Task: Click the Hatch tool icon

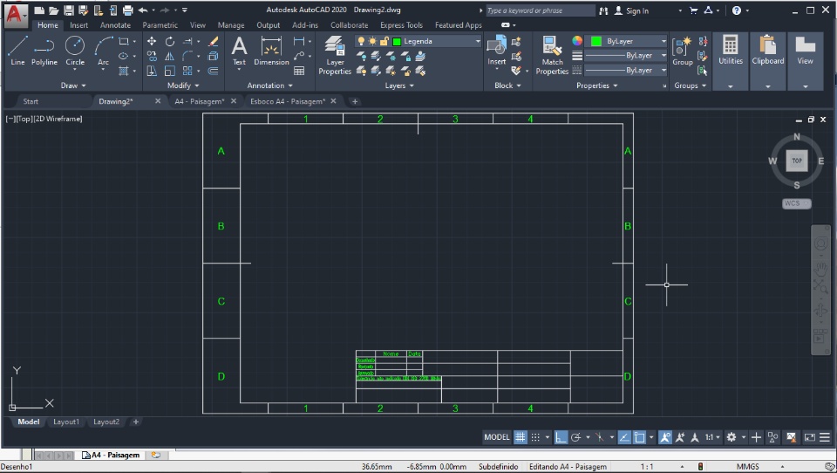Action: 123,71
